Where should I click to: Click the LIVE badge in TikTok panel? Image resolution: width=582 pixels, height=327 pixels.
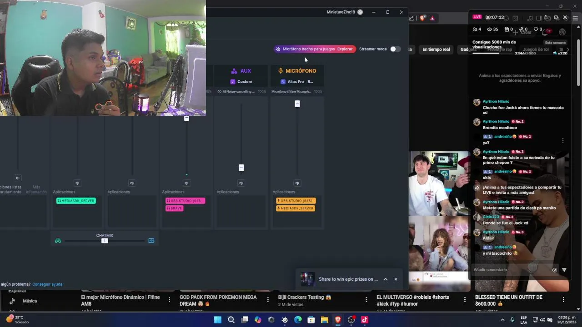(x=477, y=17)
